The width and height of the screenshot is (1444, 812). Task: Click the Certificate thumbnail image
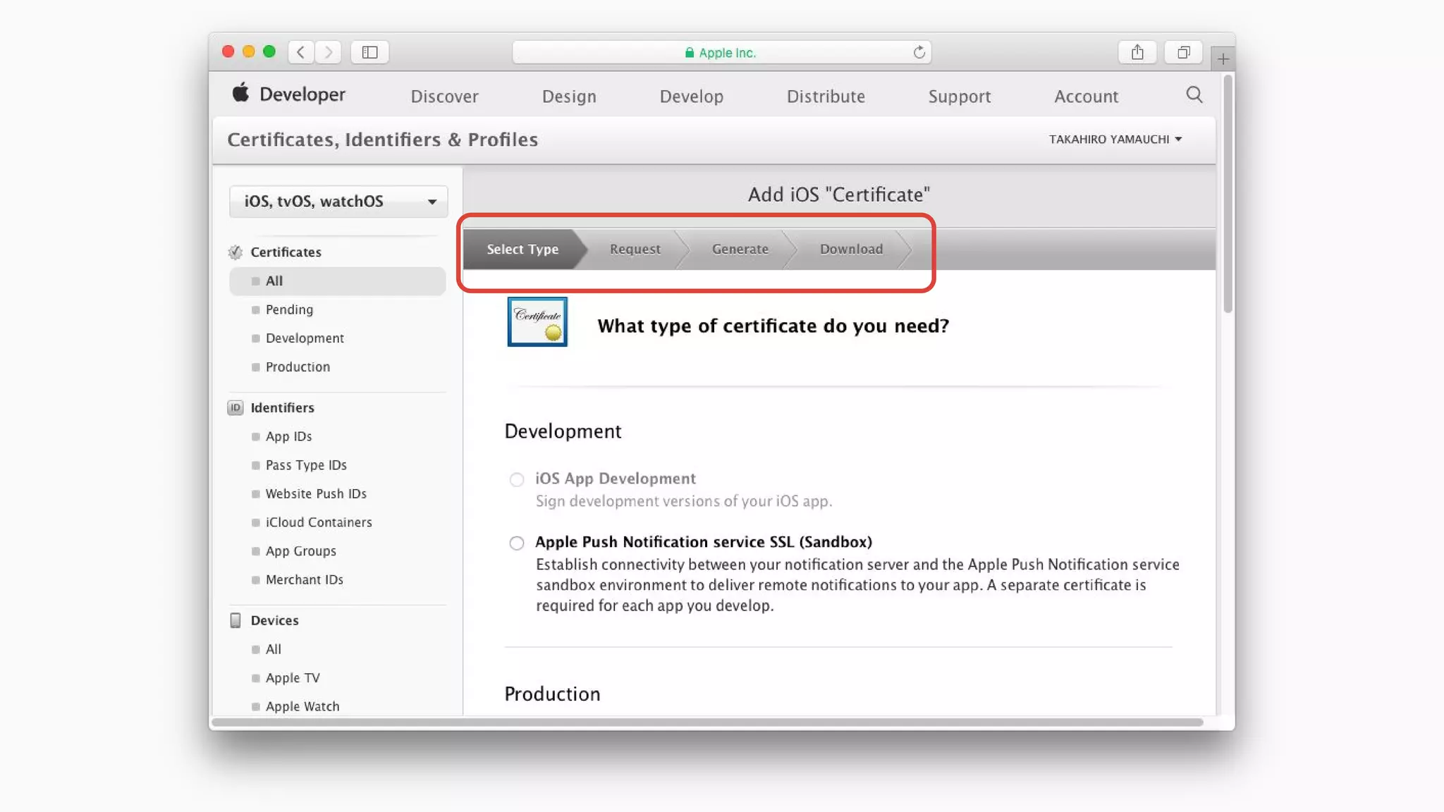pos(537,322)
